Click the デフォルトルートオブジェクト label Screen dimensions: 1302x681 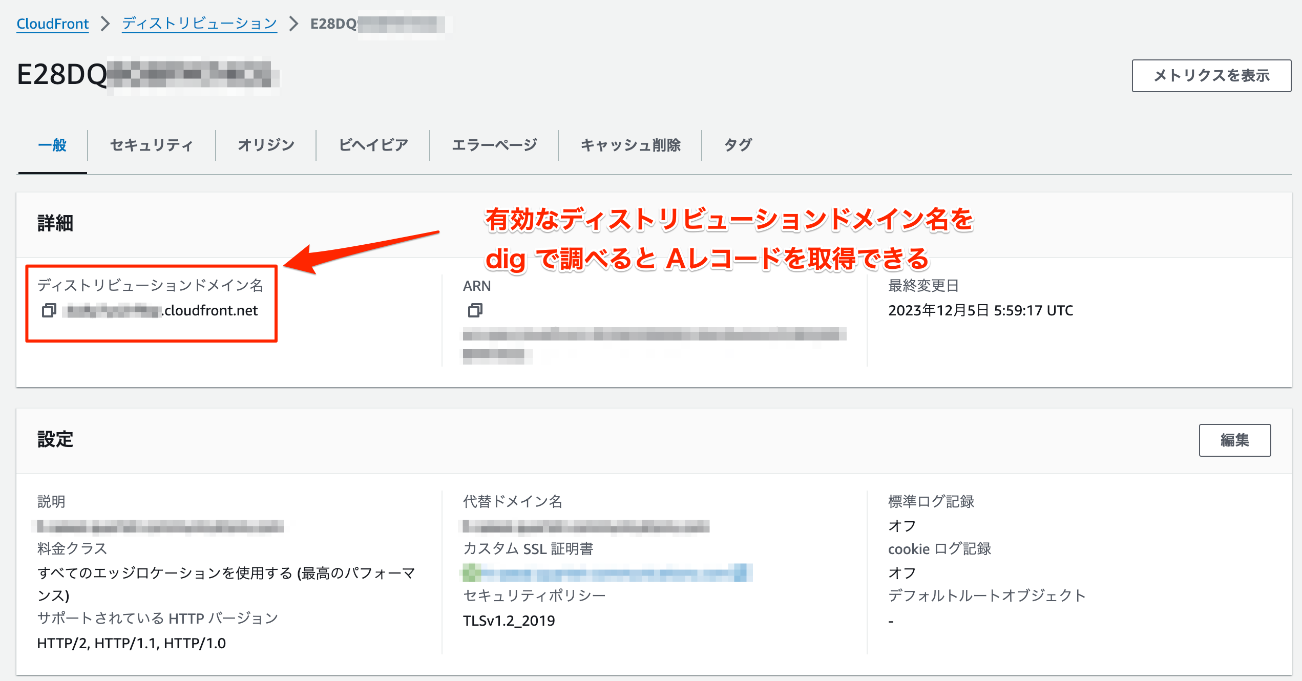[x=986, y=595]
